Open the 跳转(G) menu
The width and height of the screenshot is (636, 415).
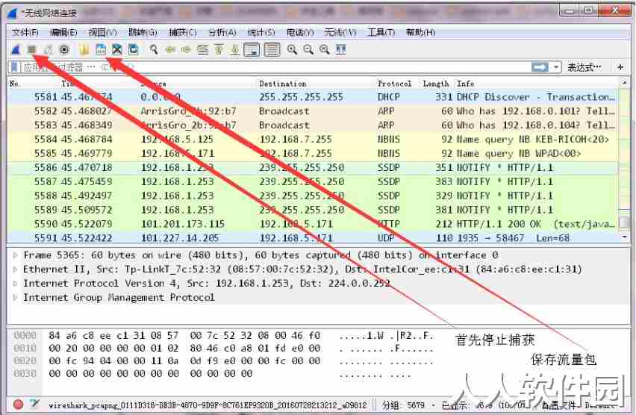pos(143,32)
